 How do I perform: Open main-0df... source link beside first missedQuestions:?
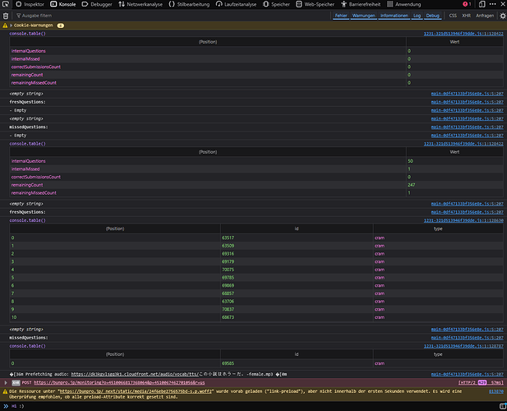pos(467,127)
